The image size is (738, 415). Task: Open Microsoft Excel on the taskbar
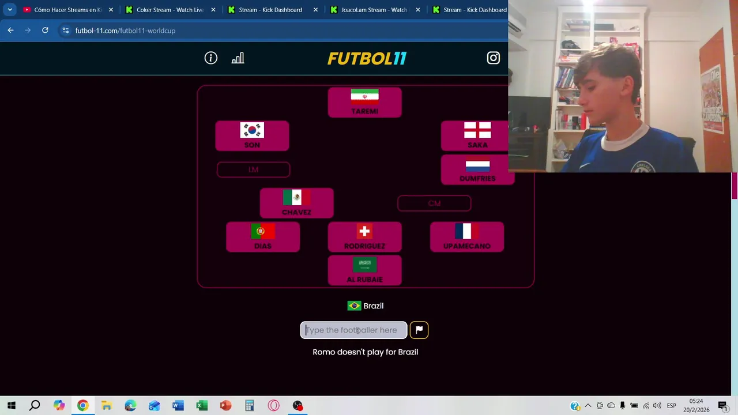pyautogui.click(x=202, y=406)
